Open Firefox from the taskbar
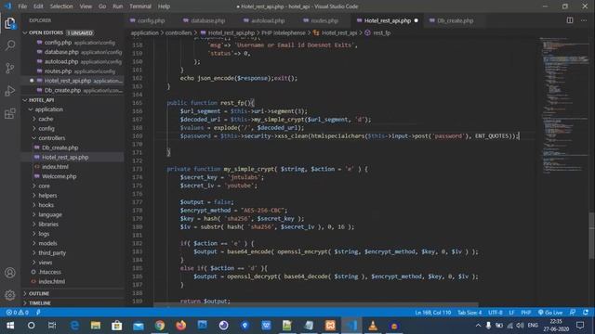The width and height of the screenshot is (595, 334). pyautogui.click(x=181, y=326)
